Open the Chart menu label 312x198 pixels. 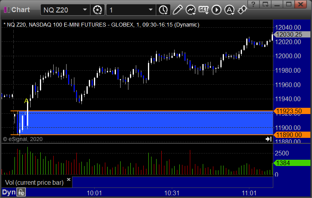point(20,10)
